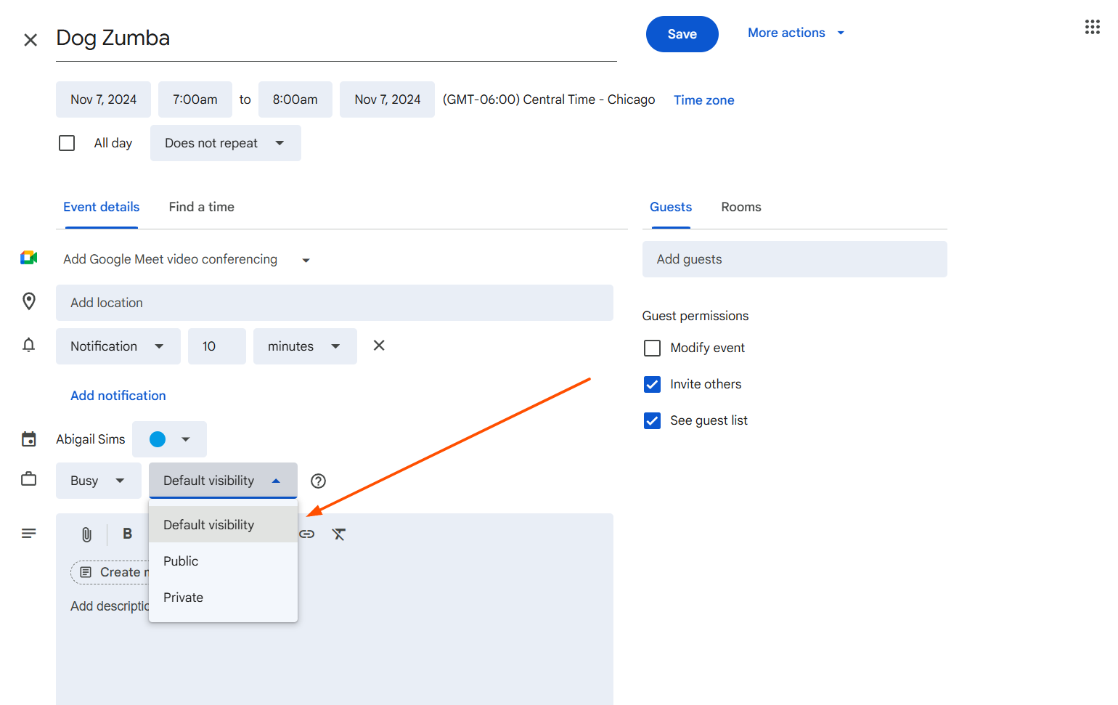
Task: Open minutes unit dropdown
Action: (x=305, y=346)
